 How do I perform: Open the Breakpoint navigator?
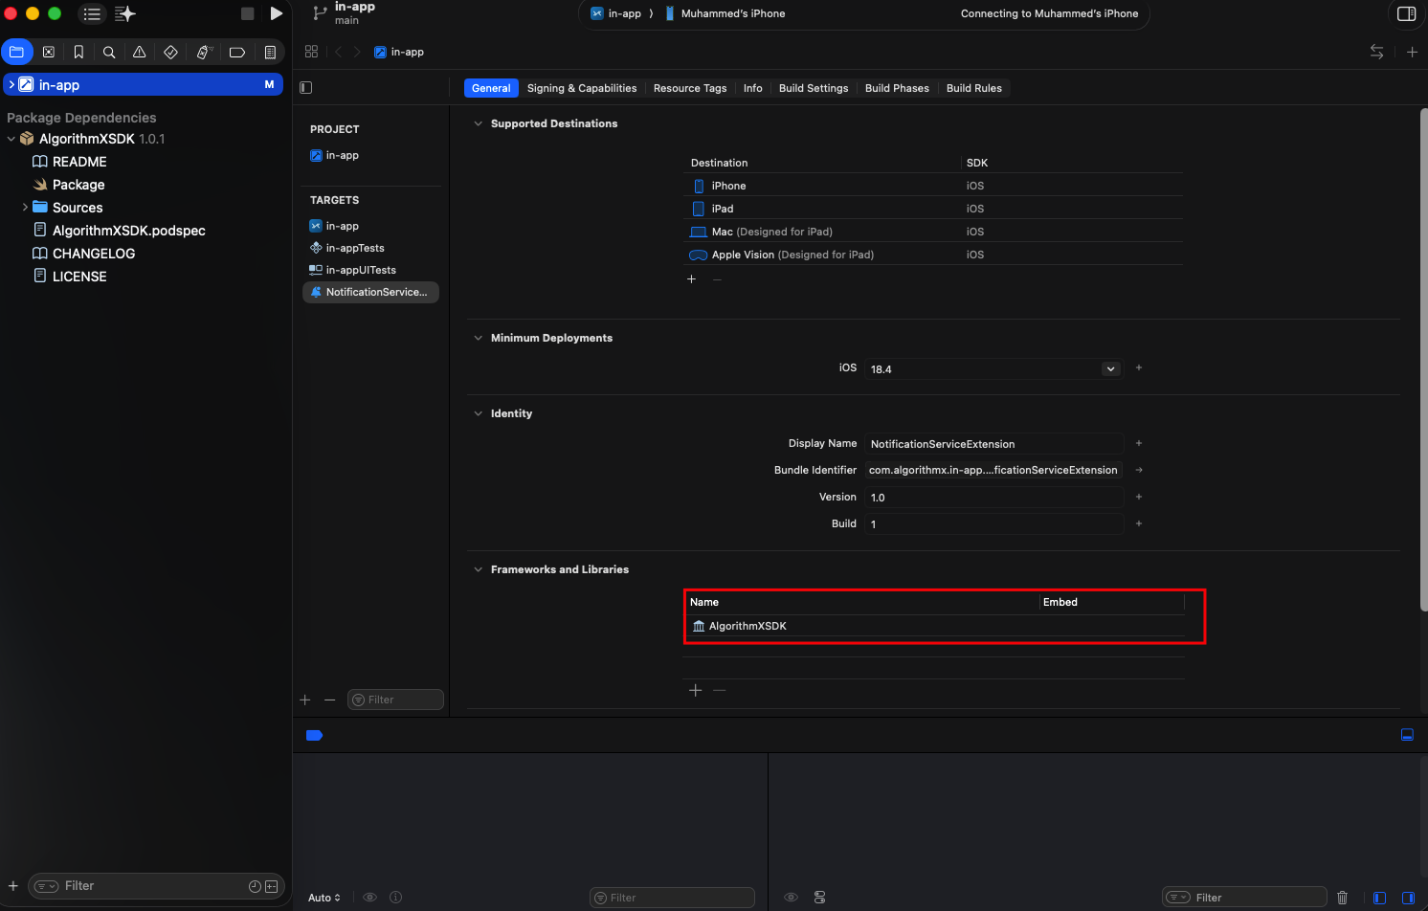point(237,52)
